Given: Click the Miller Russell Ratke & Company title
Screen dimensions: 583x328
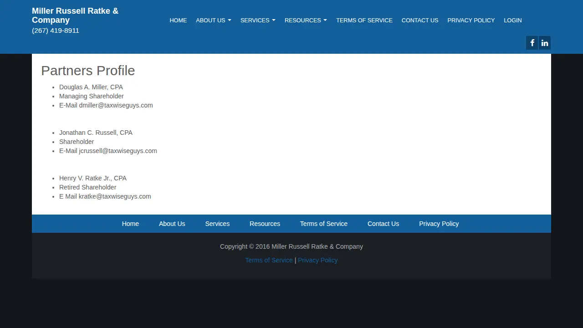Looking at the screenshot, I should [75, 15].
